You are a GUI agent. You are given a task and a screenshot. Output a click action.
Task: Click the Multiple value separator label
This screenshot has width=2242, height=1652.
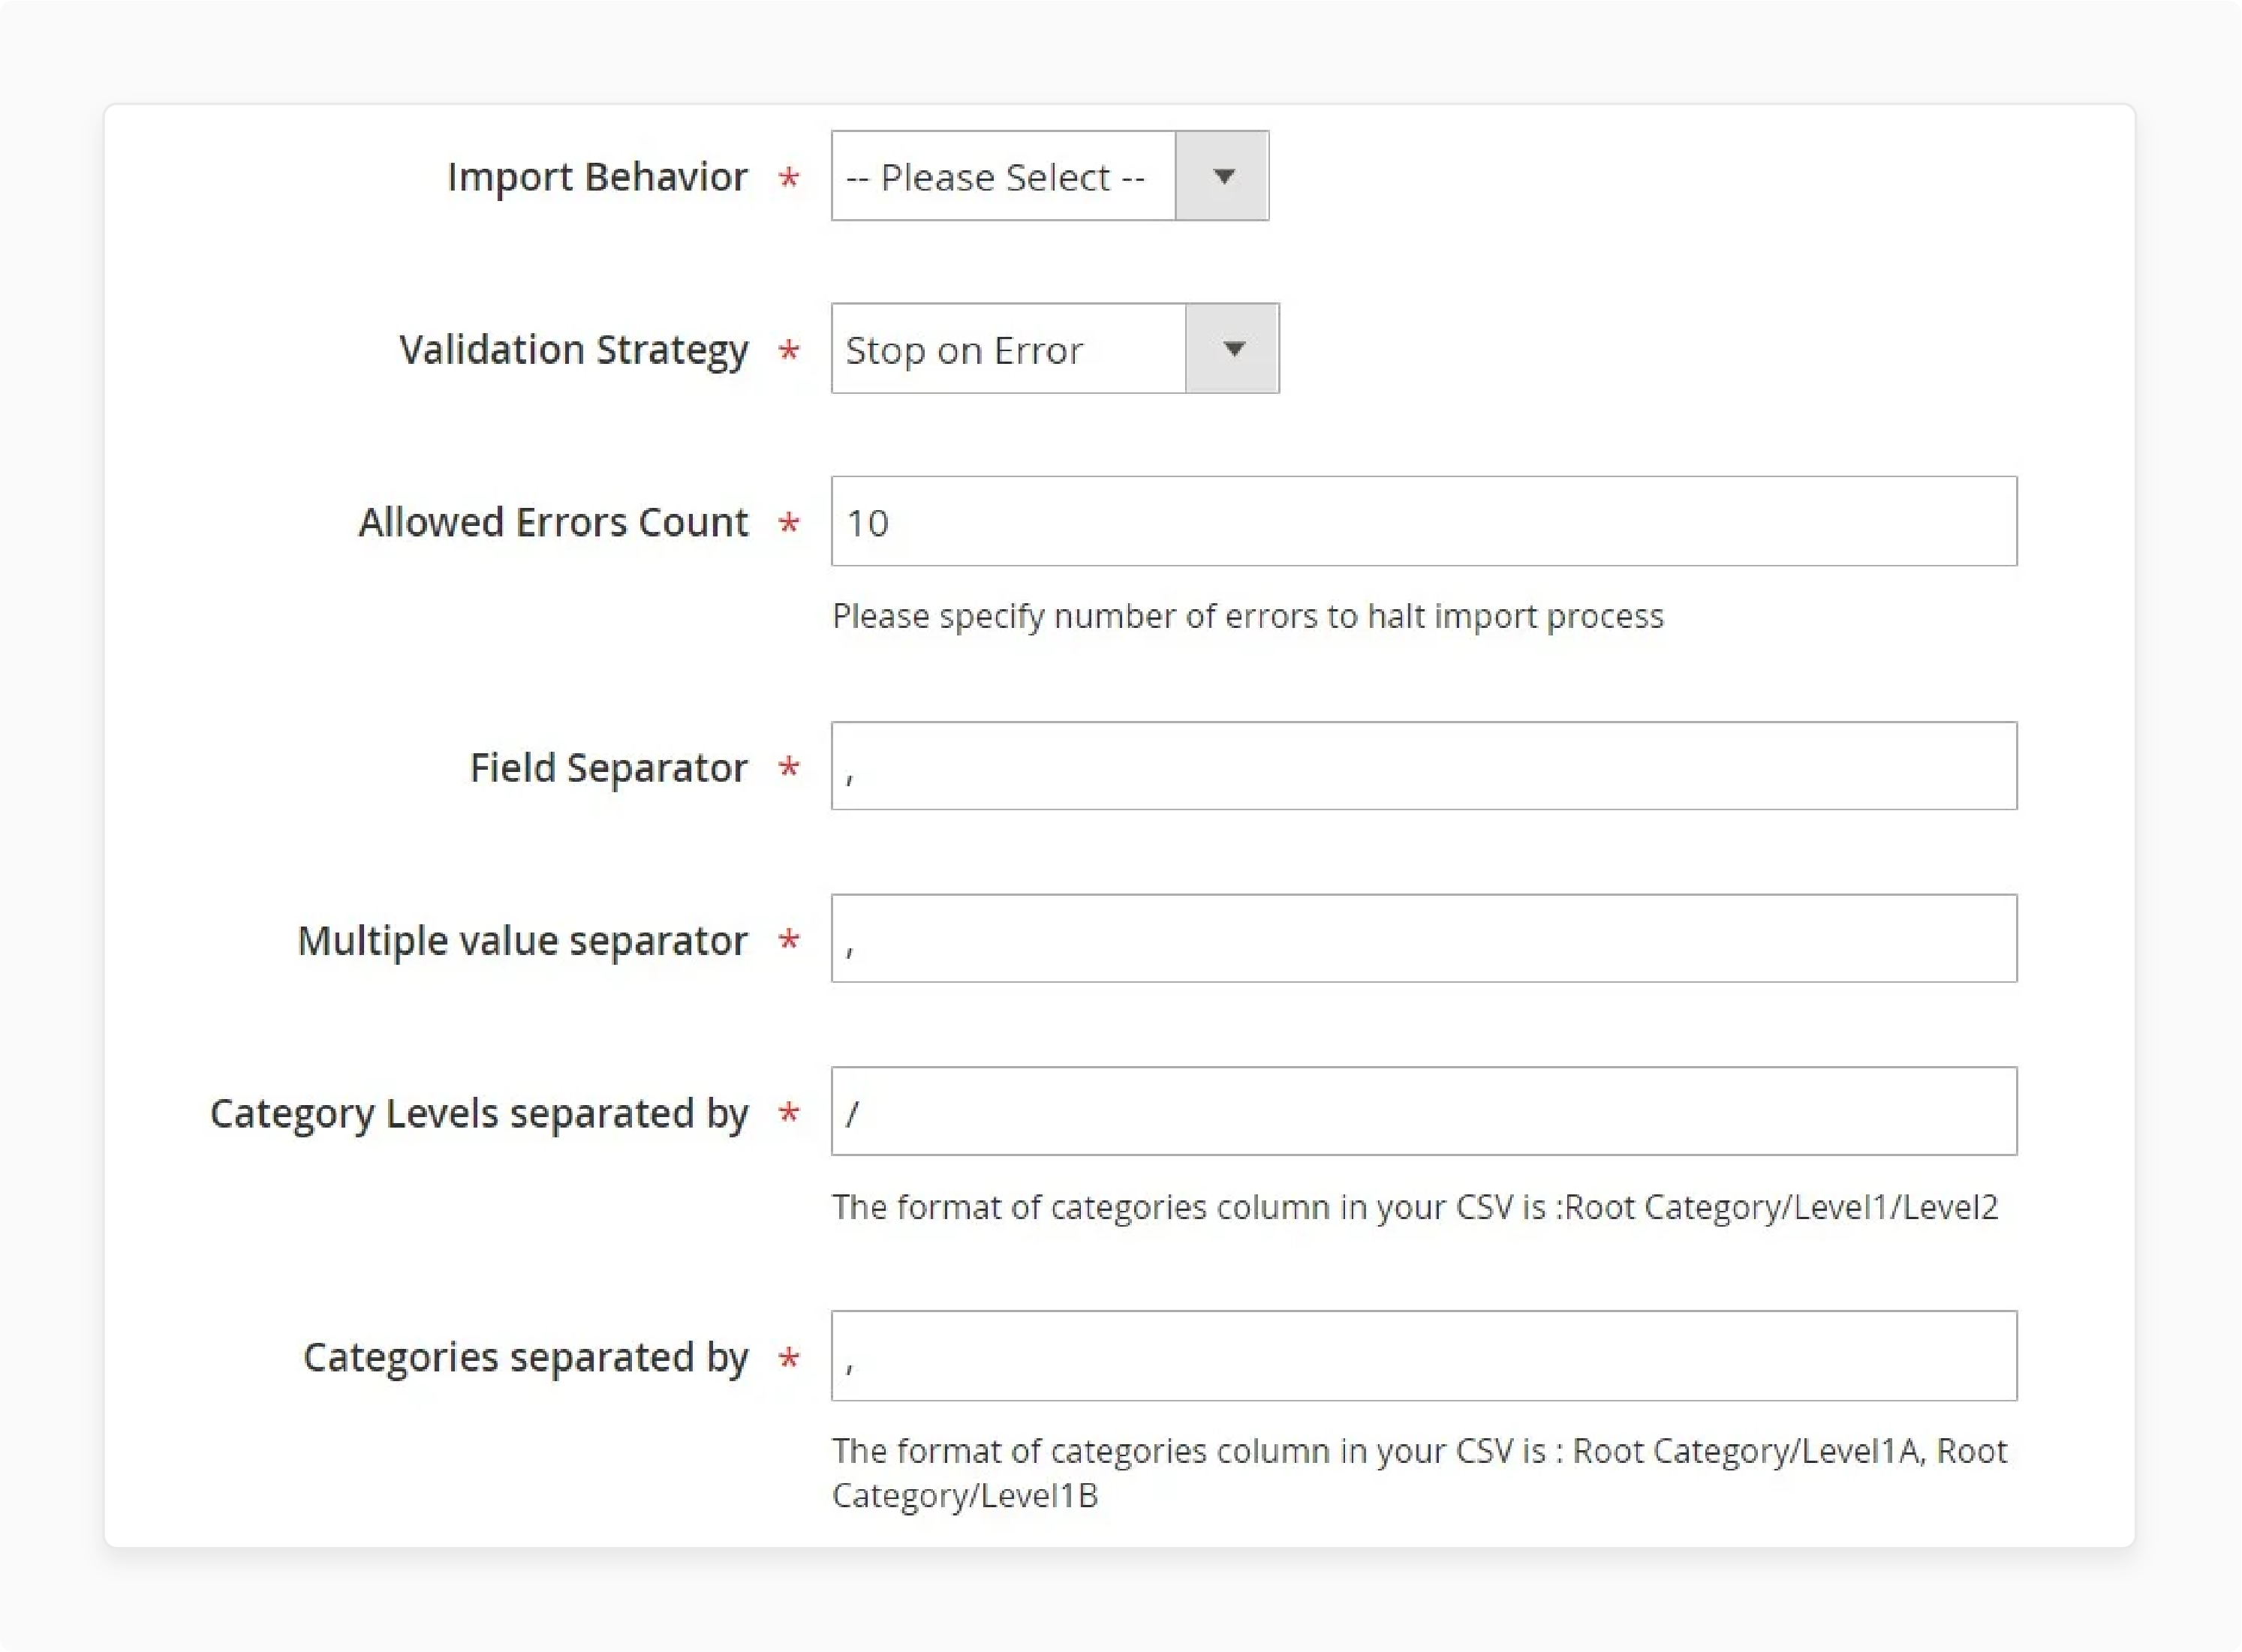(x=522, y=941)
